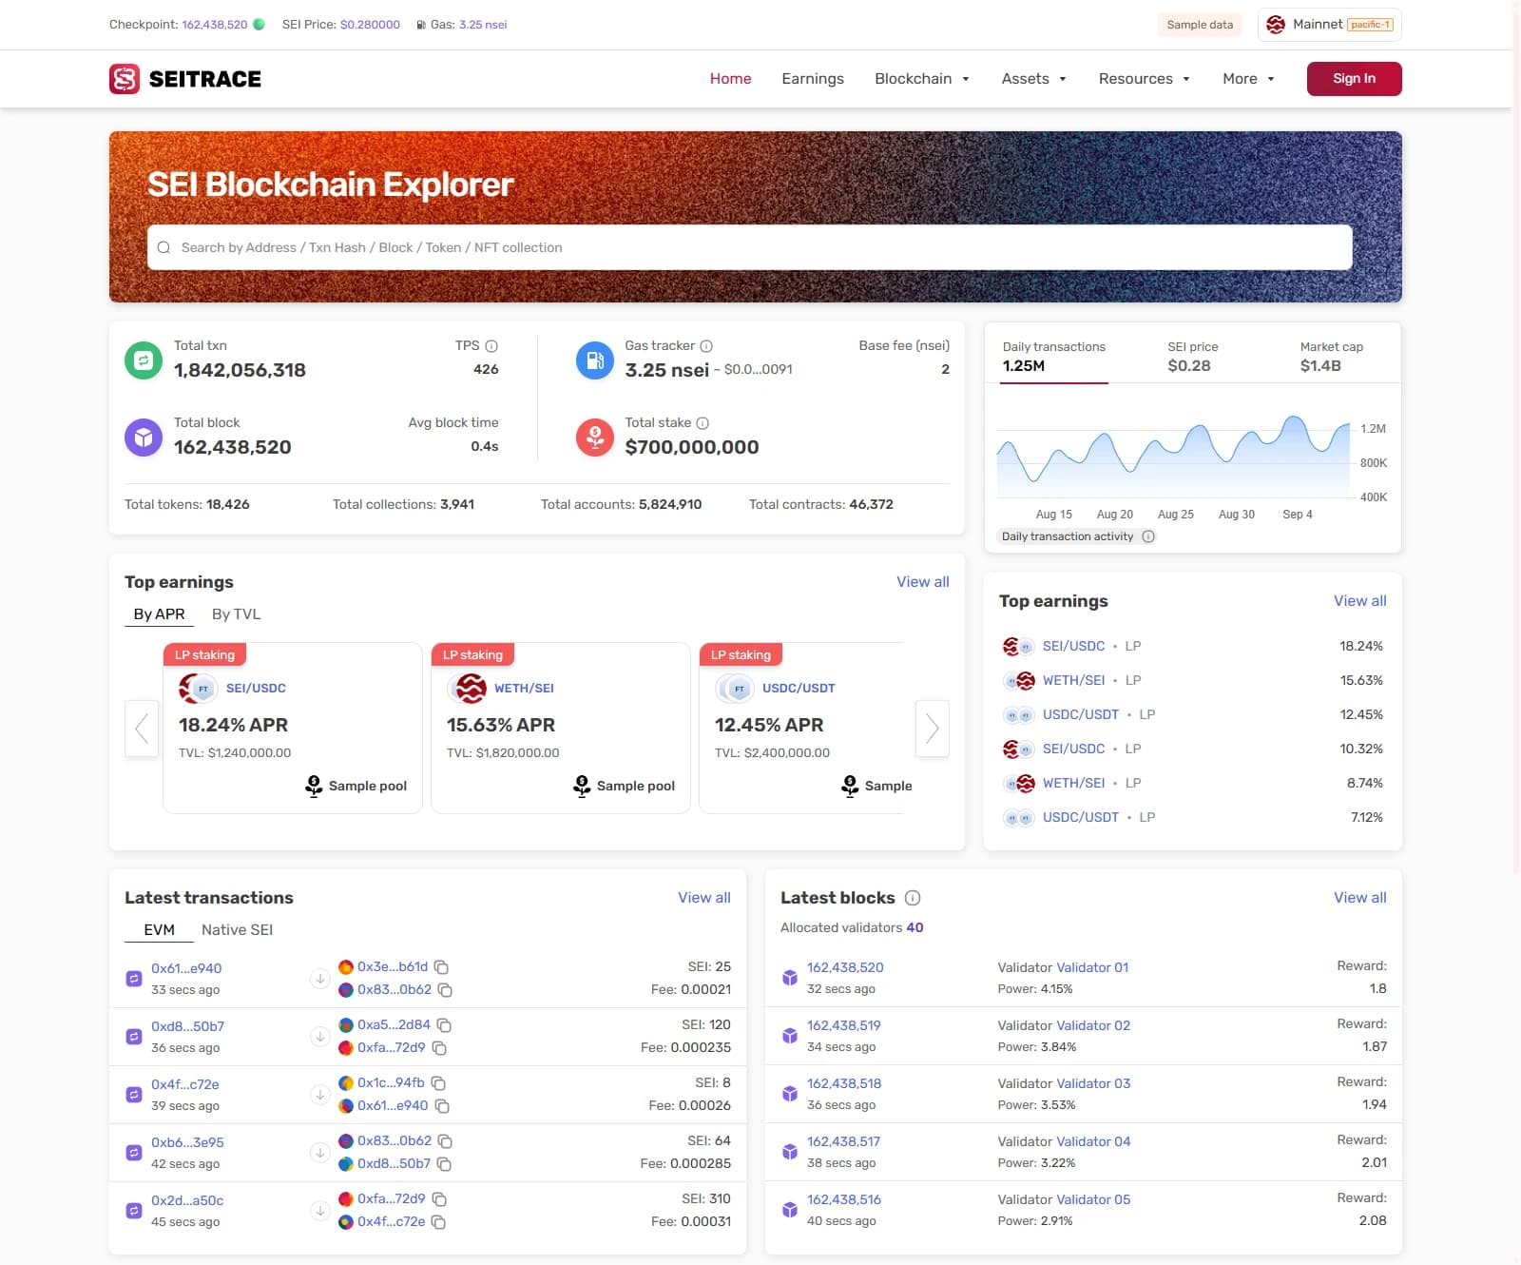Click the Total stake info icon
1521x1265 pixels.
coord(703,423)
